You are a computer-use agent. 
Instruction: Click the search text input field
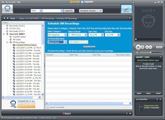(x=52, y=11)
